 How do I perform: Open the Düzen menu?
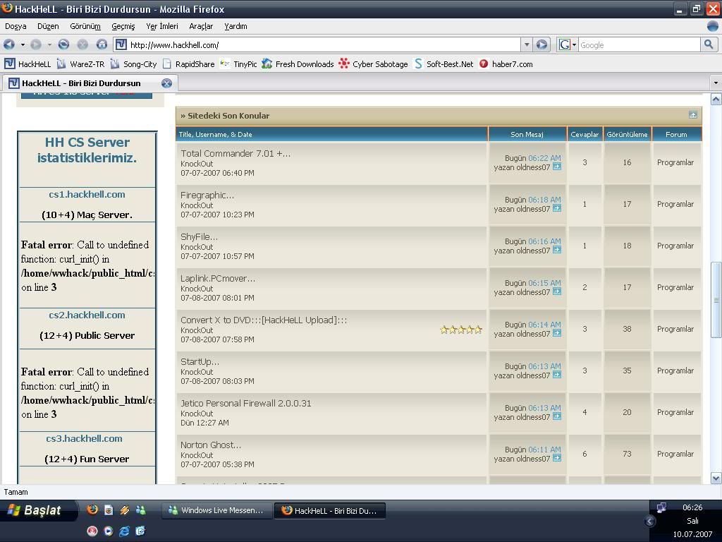tap(48, 26)
